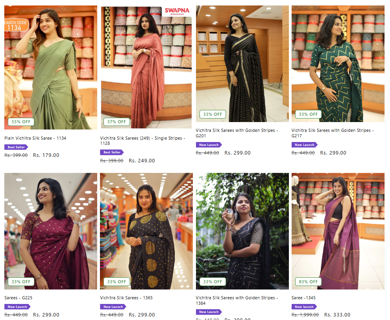390x320 pixels.
Task: Open the black Golden Stripes G201 saree image
Action: pyautogui.click(x=242, y=63)
